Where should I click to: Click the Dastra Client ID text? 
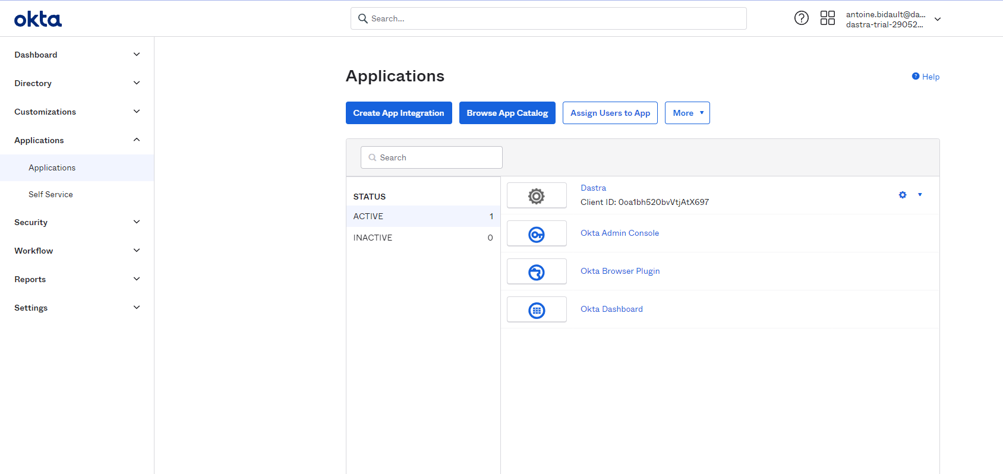[645, 202]
